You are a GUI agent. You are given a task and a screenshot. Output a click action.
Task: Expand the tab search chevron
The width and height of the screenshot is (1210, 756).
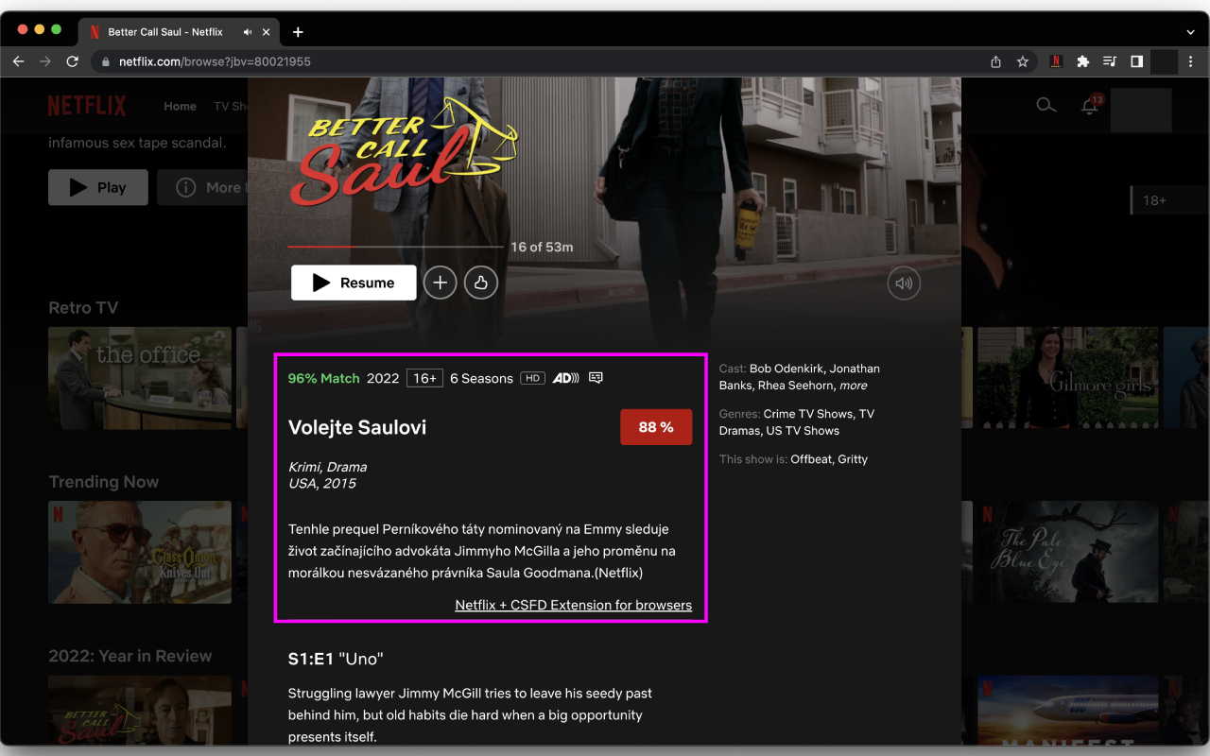[x=1190, y=32]
